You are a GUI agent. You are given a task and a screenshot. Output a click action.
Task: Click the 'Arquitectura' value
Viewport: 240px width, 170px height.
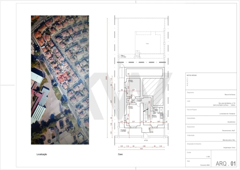231,122
